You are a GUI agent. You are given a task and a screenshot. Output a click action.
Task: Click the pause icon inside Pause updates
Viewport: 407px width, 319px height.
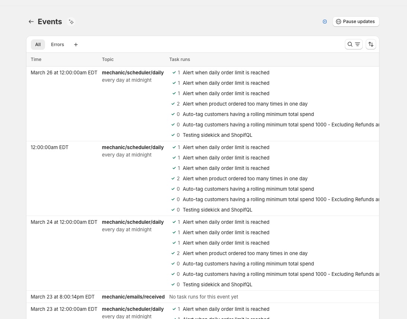[x=339, y=22]
